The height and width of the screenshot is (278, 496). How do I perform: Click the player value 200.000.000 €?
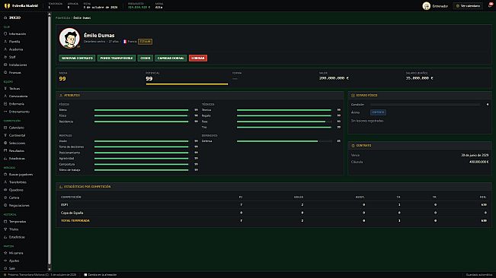click(x=334, y=78)
